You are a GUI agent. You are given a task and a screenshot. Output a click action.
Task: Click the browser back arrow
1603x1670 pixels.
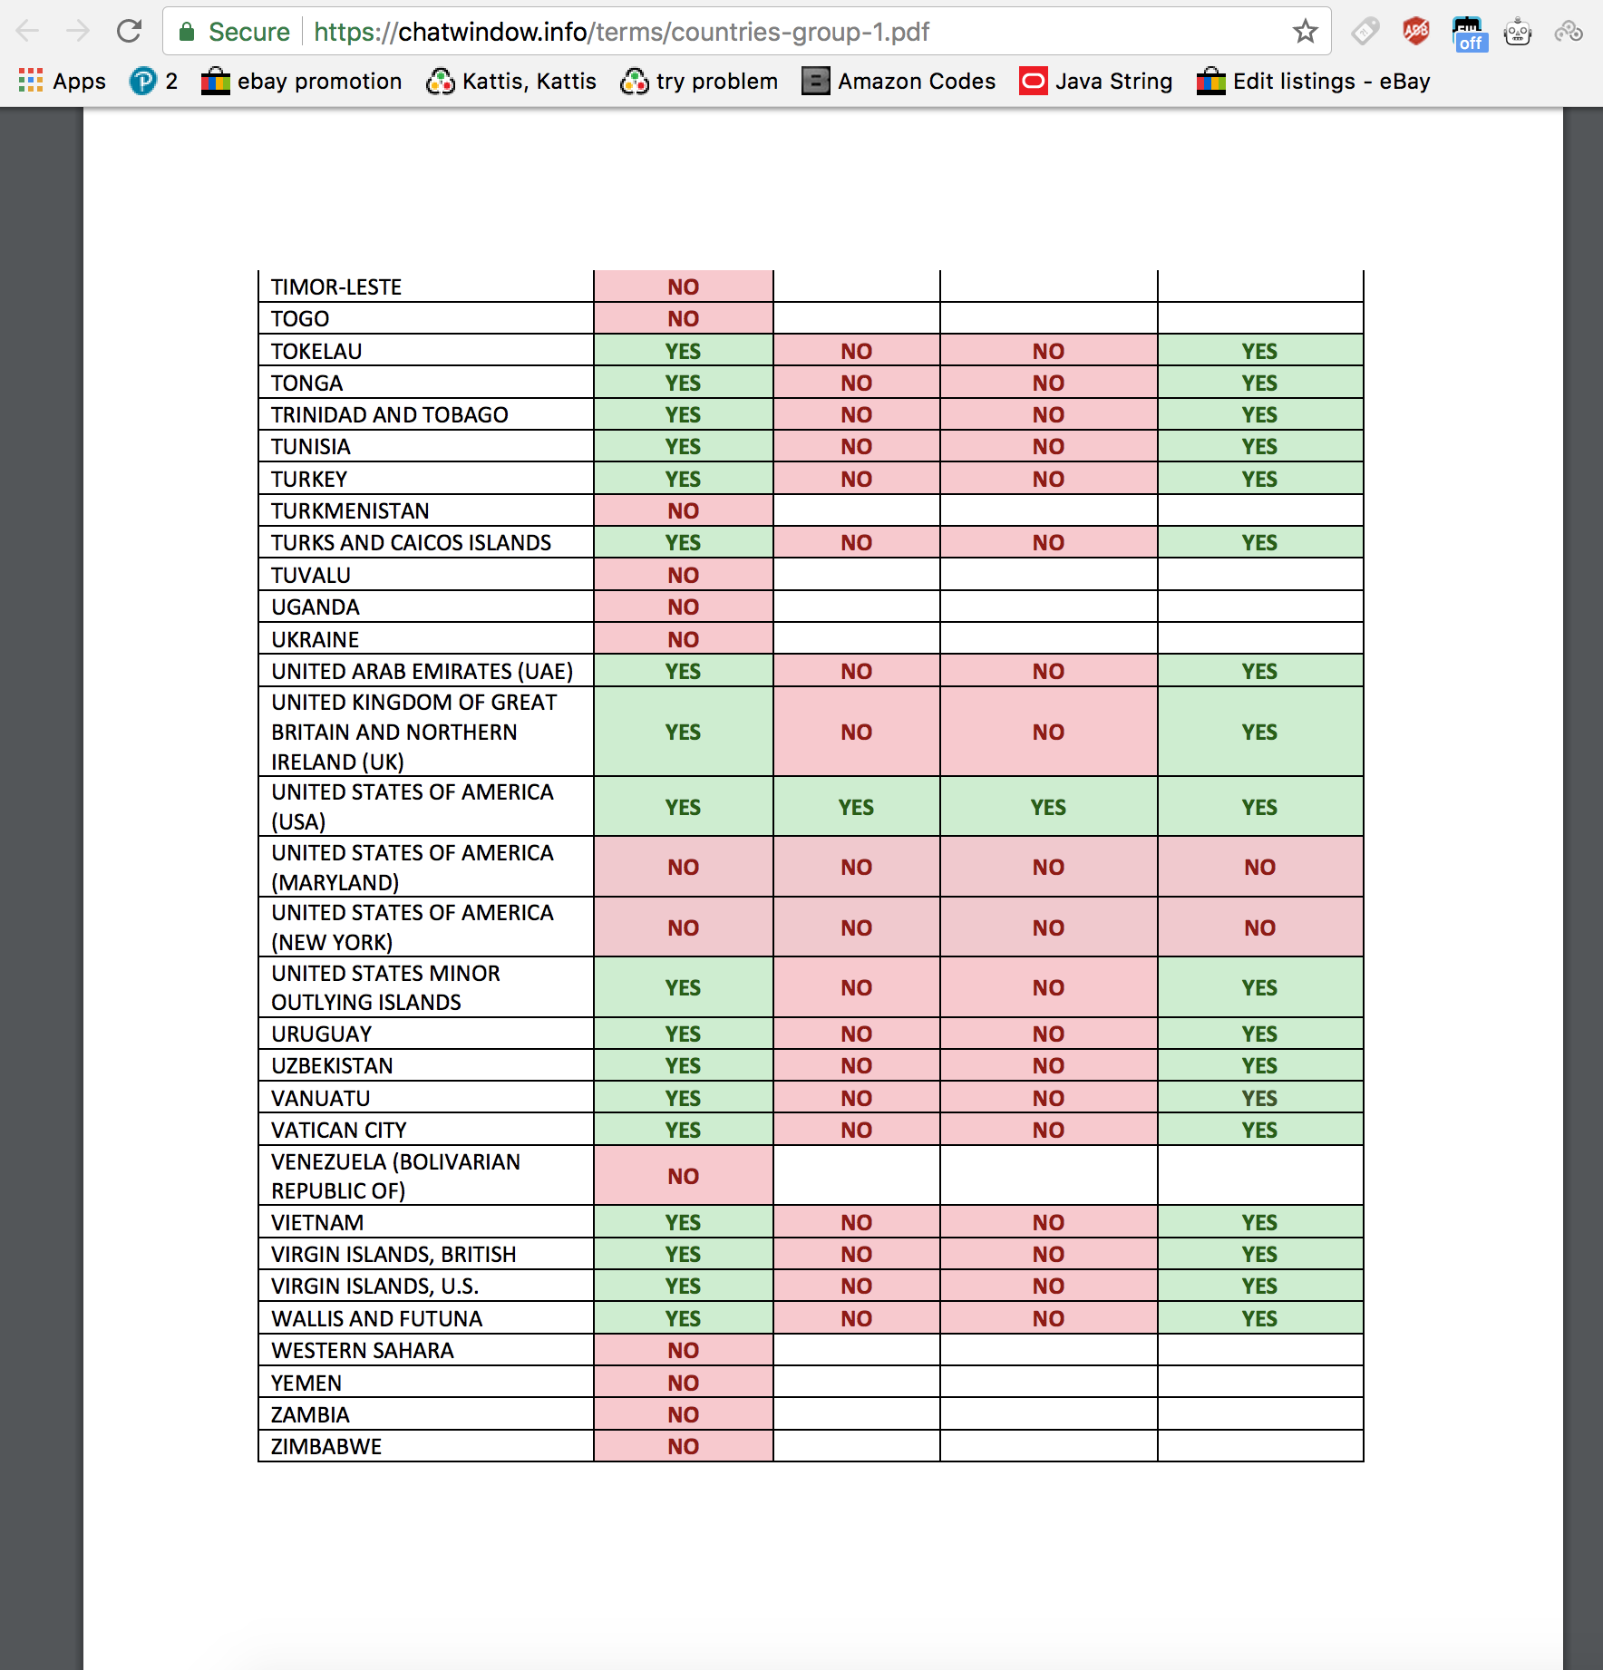[x=28, y=32]
